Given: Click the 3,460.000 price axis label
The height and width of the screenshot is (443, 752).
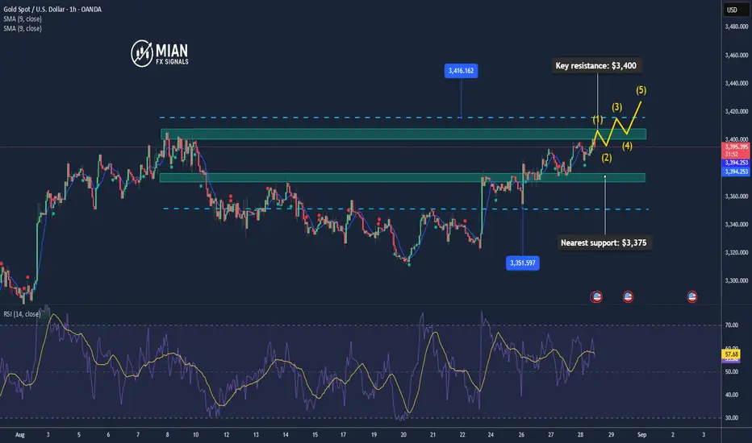Looking at the screenshot, I should [x=736, y=55].
